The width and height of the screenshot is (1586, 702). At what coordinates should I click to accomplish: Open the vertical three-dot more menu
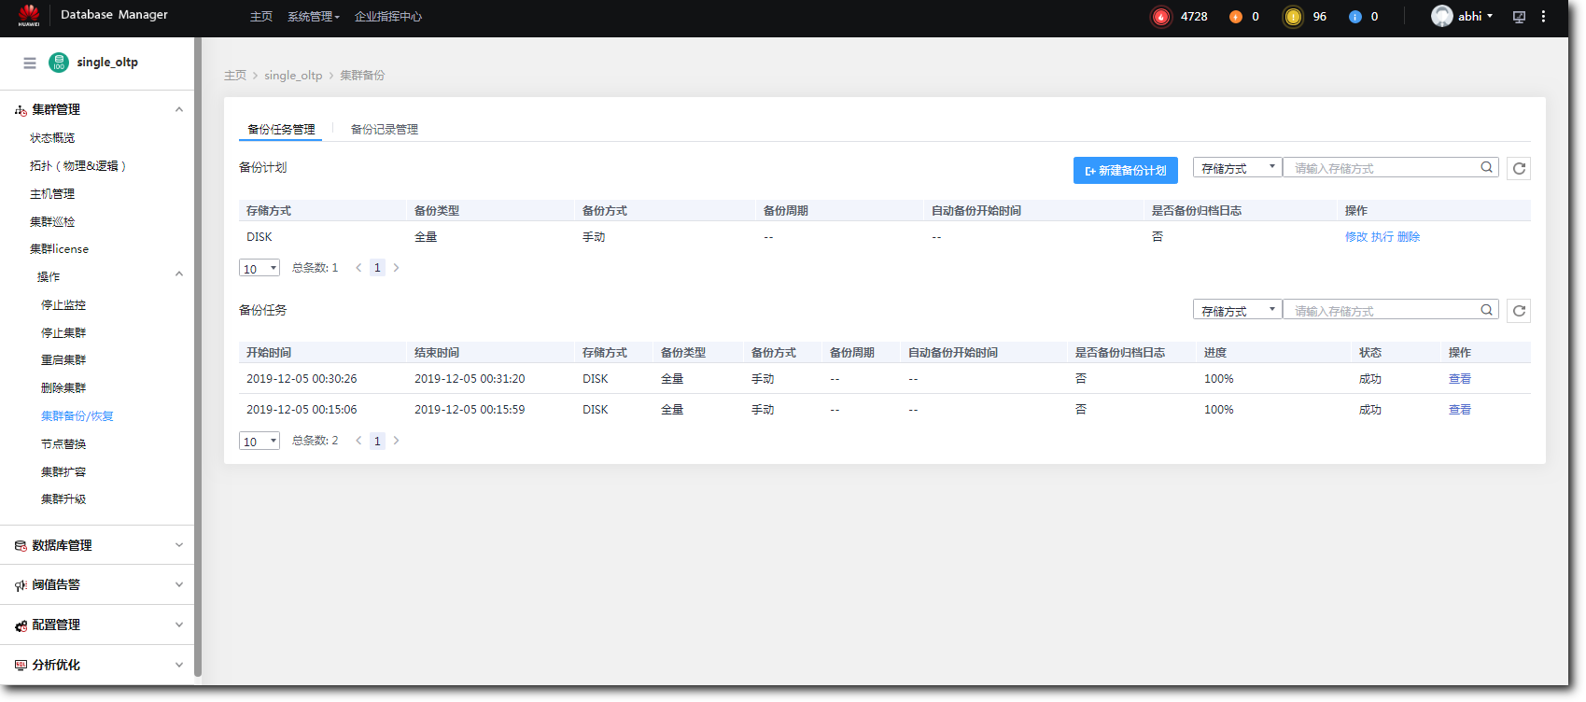pyautogui.click(x=1543, y=17)
